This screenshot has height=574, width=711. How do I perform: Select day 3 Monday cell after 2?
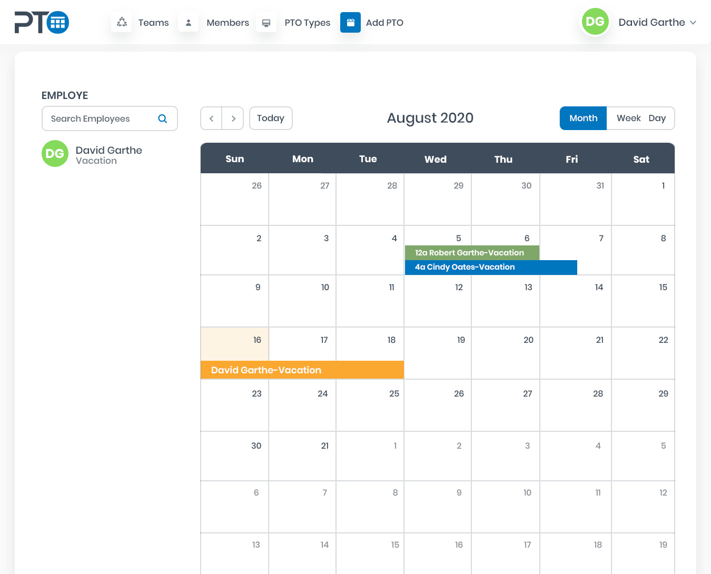pos(302,250)
